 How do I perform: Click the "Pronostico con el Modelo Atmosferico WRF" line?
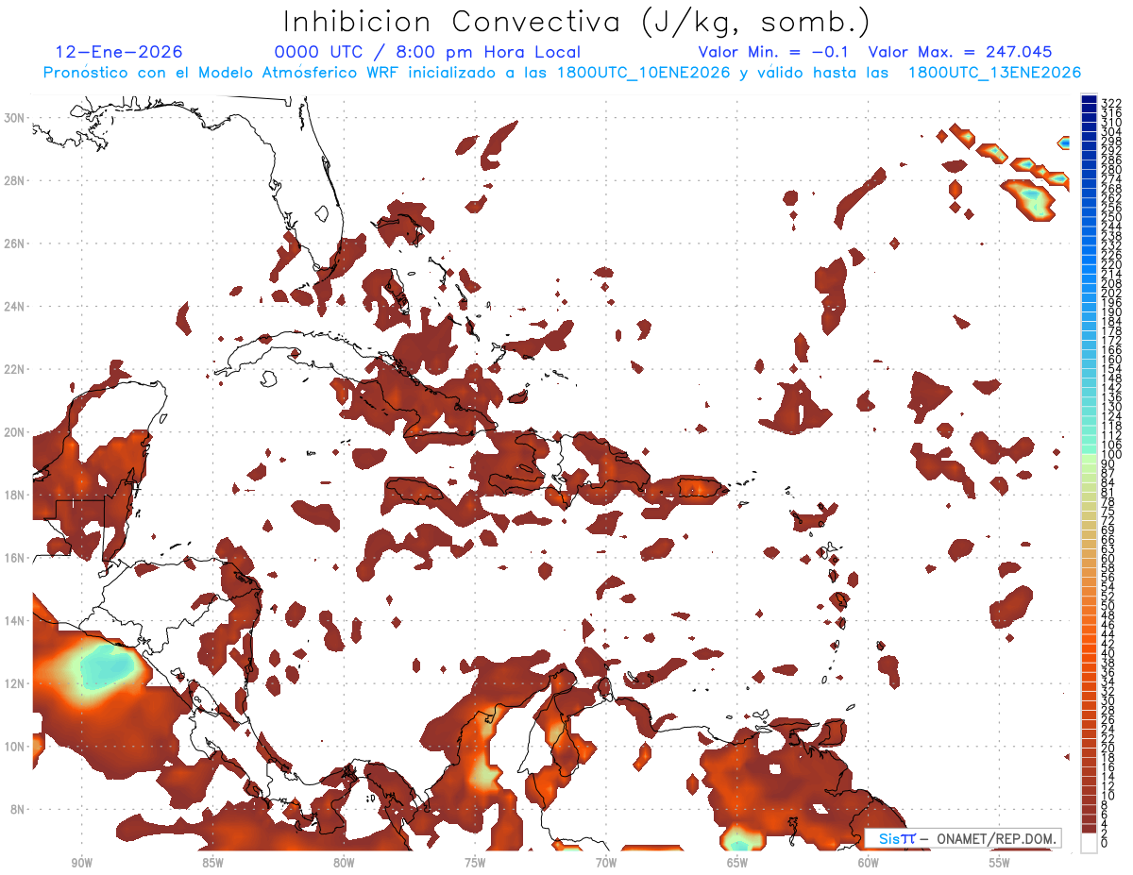[563, 73]
